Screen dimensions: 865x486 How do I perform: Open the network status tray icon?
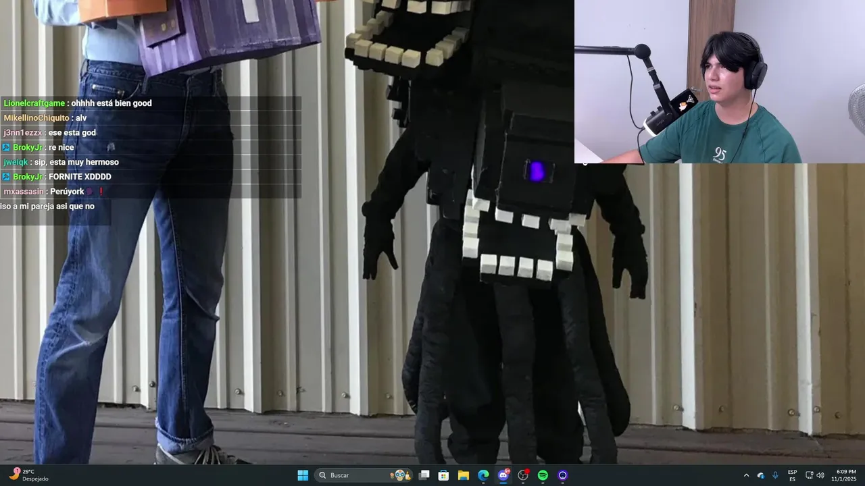[x=809, y=475]
